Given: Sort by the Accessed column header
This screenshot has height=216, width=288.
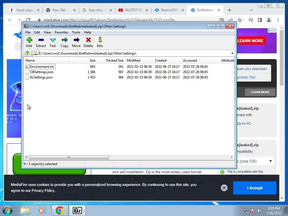Looking at the screenshot, I should click(195, 60).
